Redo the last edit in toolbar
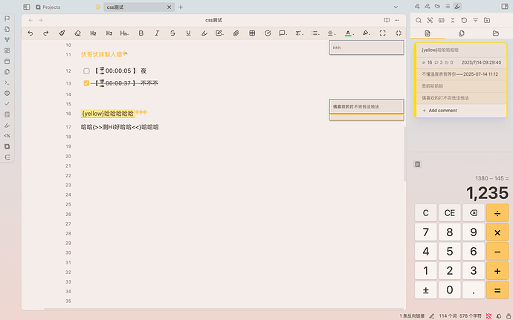Image resolution: width=513 pixels, height=320 pixels. point(46,33)
